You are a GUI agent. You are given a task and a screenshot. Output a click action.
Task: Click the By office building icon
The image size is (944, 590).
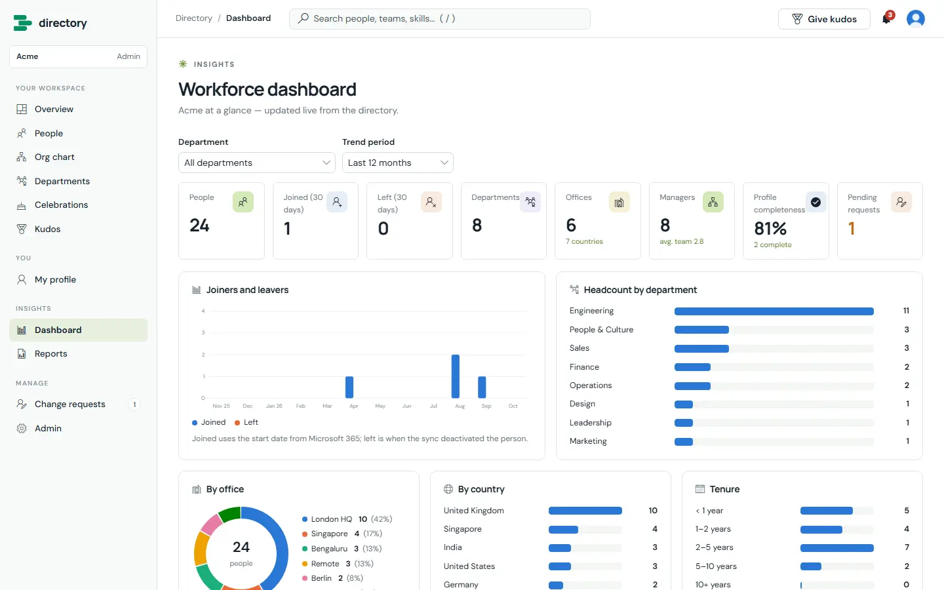[197, 489]
